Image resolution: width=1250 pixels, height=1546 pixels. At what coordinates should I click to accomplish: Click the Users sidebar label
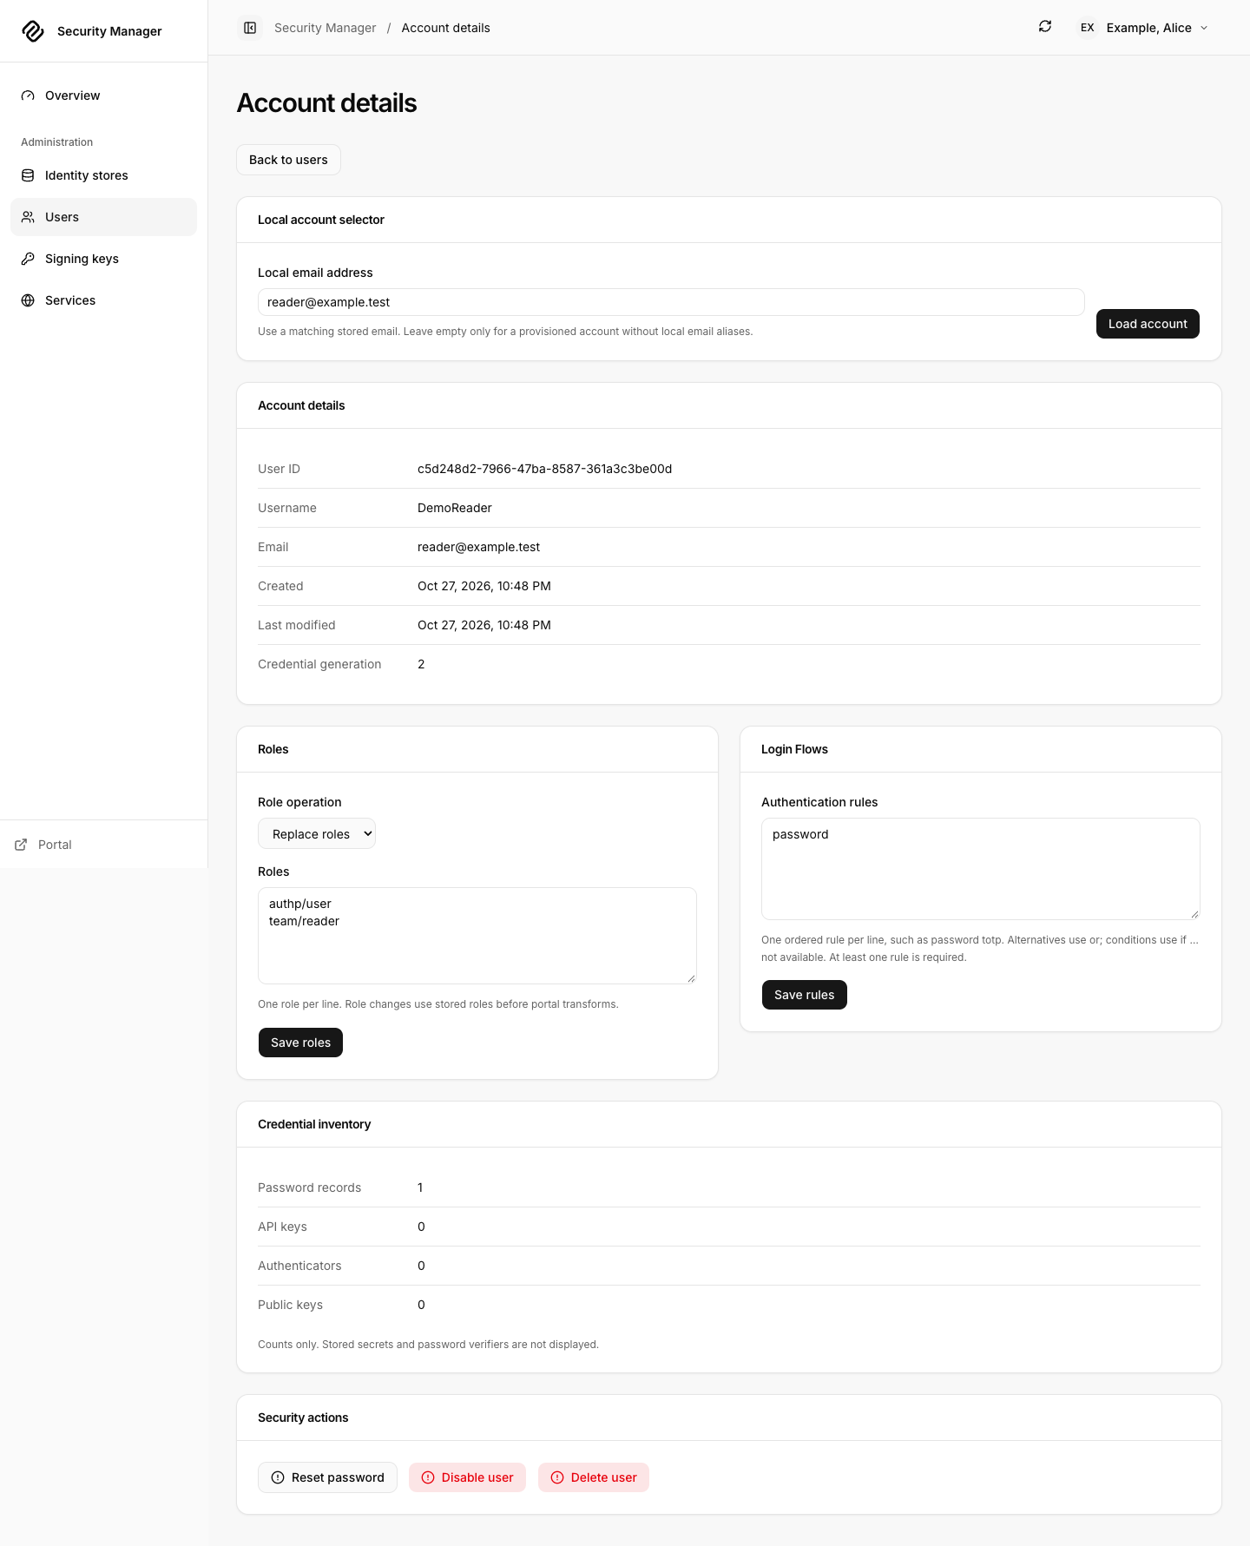click(62, 217)
